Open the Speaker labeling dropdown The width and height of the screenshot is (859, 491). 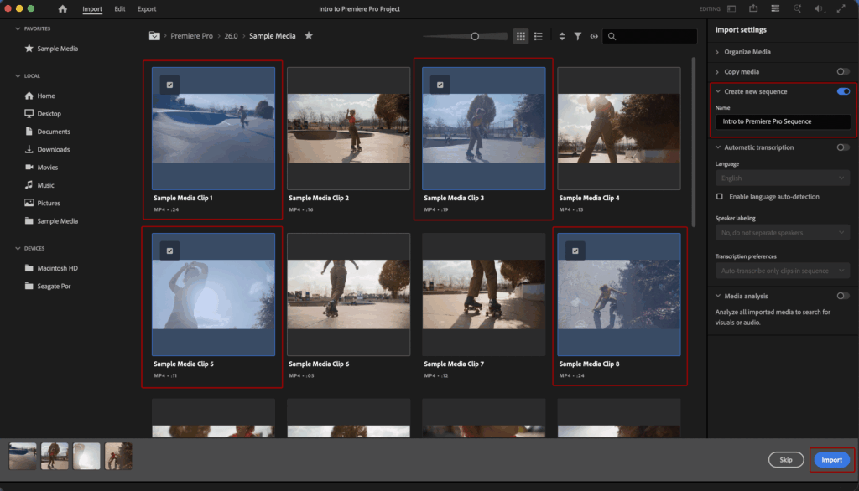pyautogui.click(x=783, y=233)
